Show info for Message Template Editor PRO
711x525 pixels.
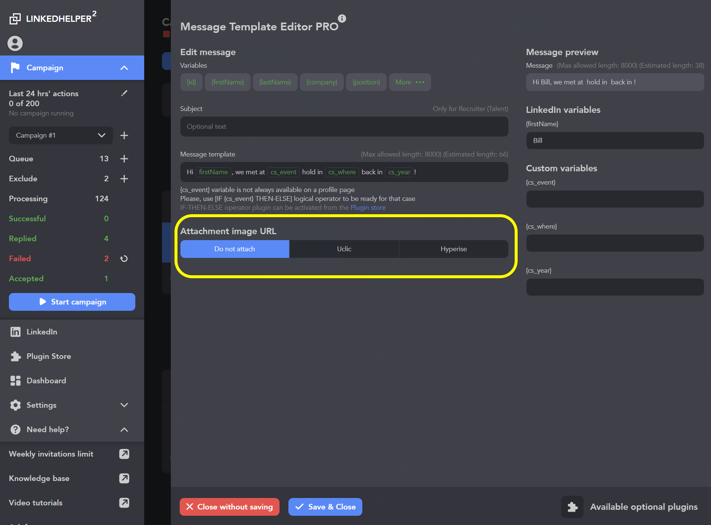(342, 18)
